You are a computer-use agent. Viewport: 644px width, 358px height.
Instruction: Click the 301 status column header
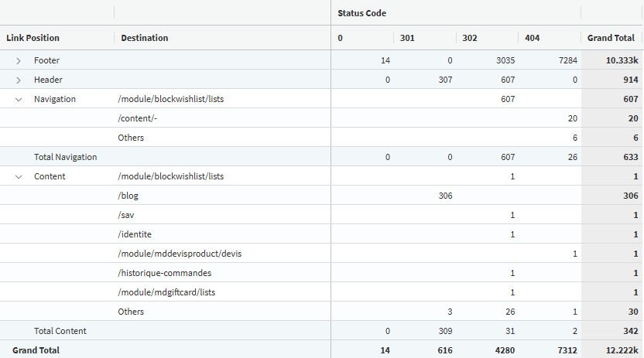(x=407, y=38)
